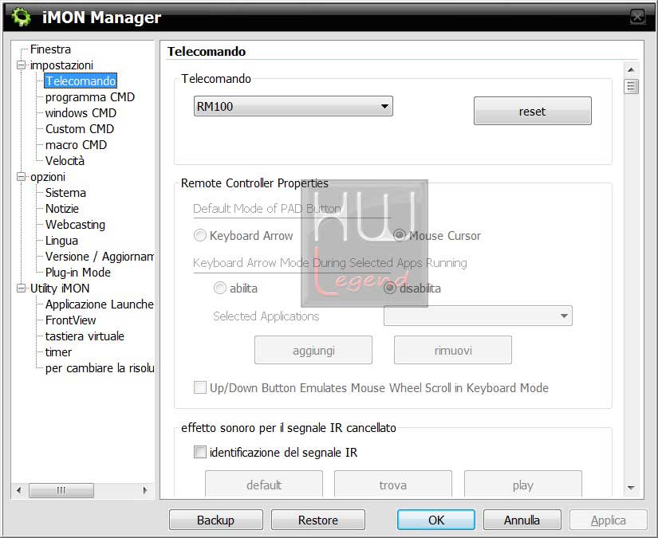Screen dimensions: 658x538
Task: Confirm with the OK button
Action: 436,520
